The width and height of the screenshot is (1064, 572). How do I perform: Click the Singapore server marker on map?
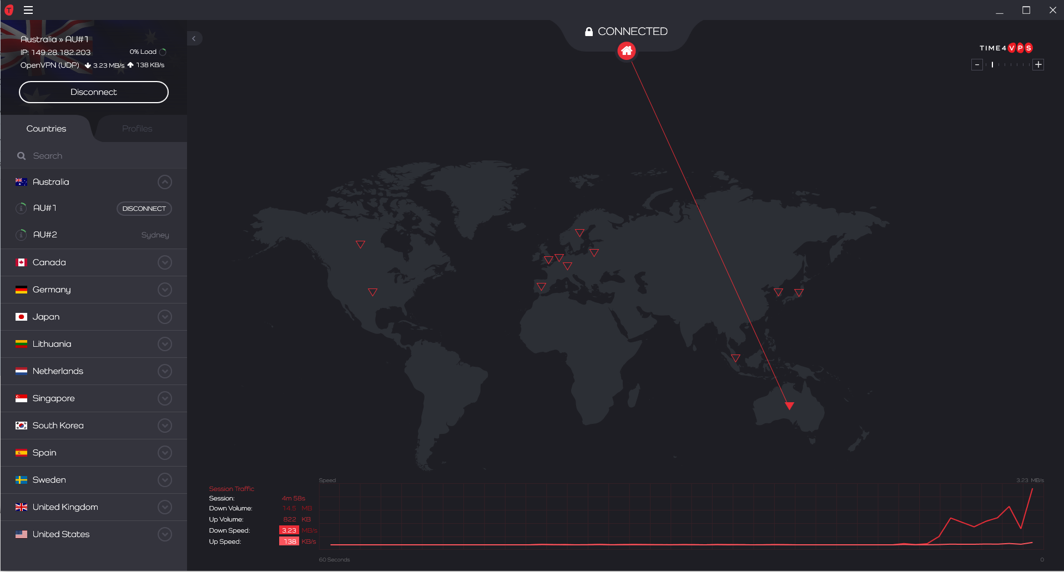[735, 358]
